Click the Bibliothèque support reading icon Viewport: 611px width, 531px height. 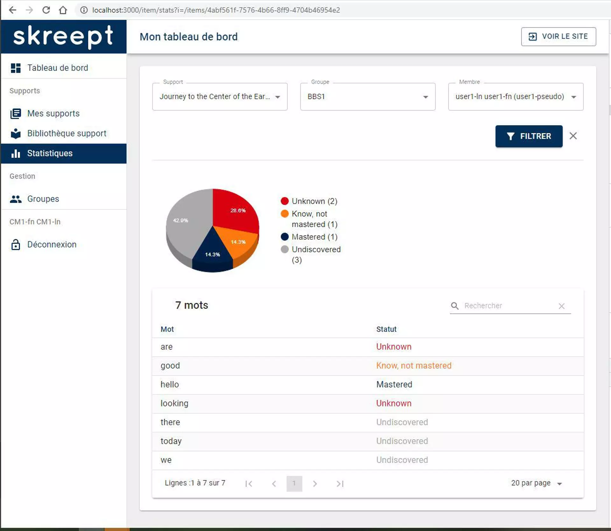pos(16,133)
